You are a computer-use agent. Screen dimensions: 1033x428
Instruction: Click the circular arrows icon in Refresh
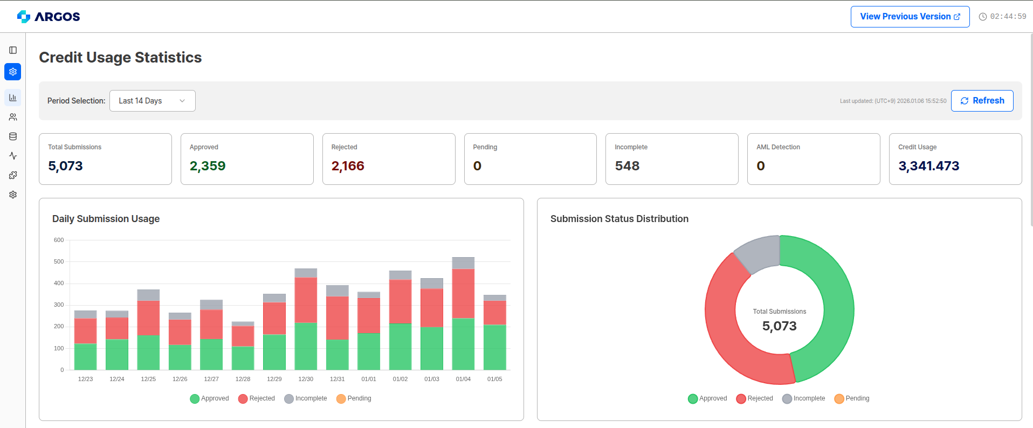(965, 101)
